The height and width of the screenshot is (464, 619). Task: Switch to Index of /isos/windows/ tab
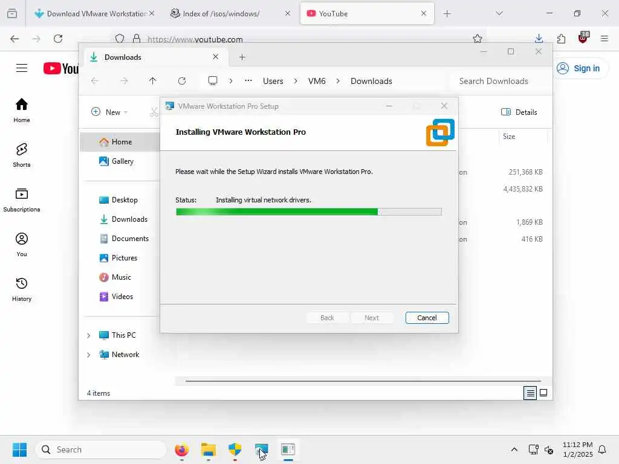point(231,13)
